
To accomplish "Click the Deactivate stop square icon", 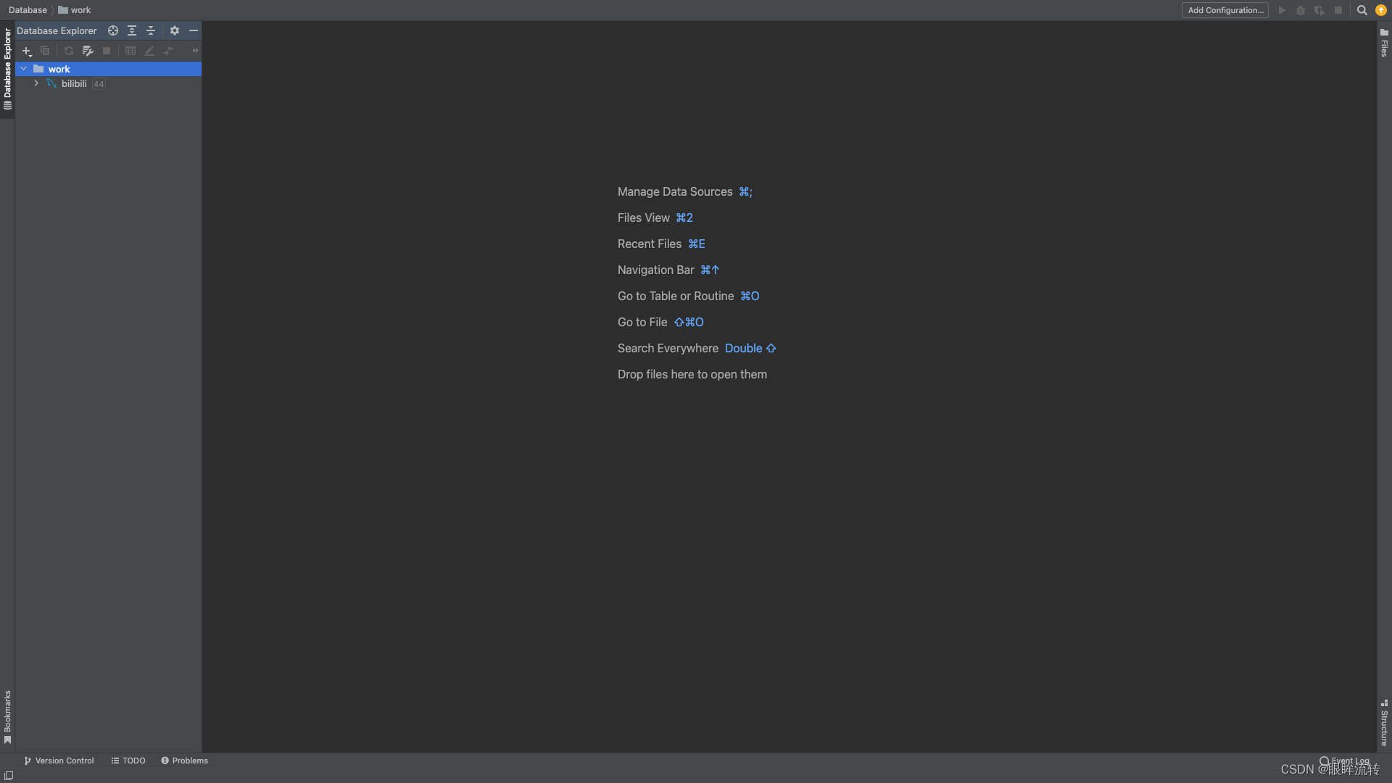I will tap(107, 51).
